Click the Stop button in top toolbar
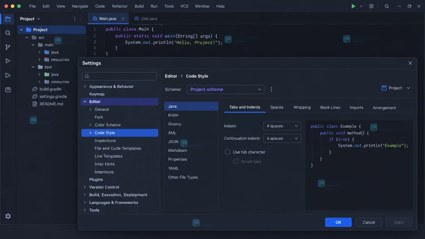The image size is (425, 239). pos(371,6)
